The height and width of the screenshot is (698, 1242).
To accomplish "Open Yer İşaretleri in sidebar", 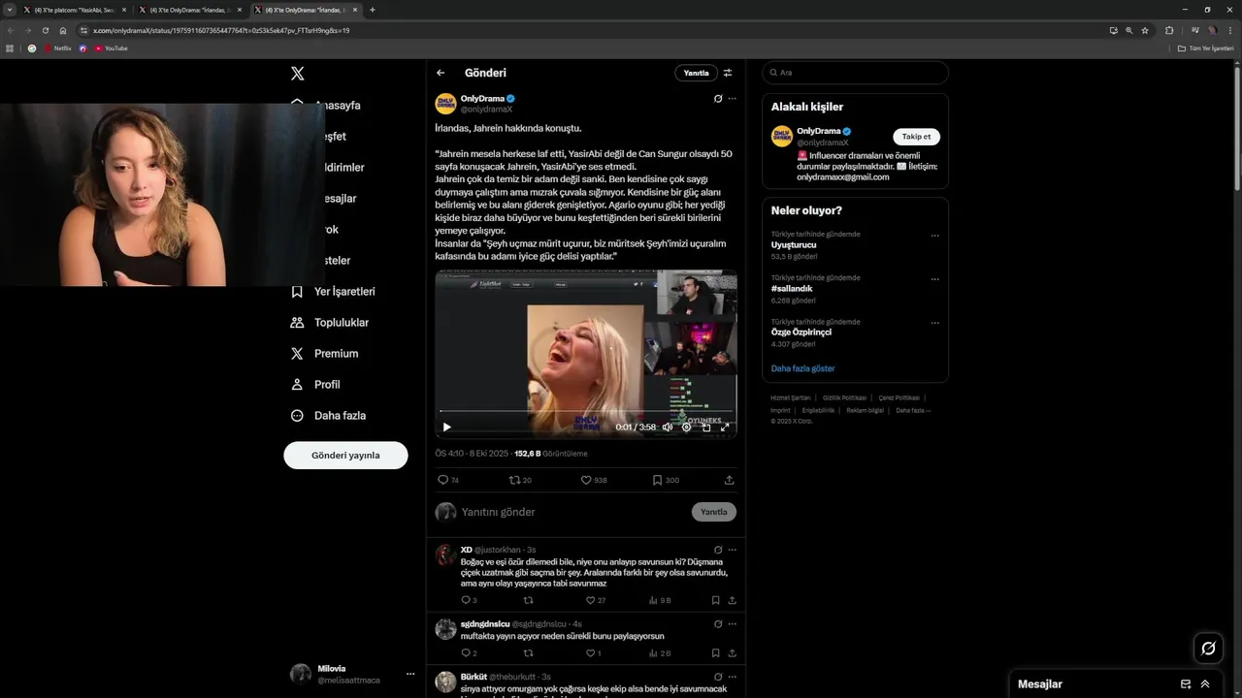I will [x=333, y=292].
